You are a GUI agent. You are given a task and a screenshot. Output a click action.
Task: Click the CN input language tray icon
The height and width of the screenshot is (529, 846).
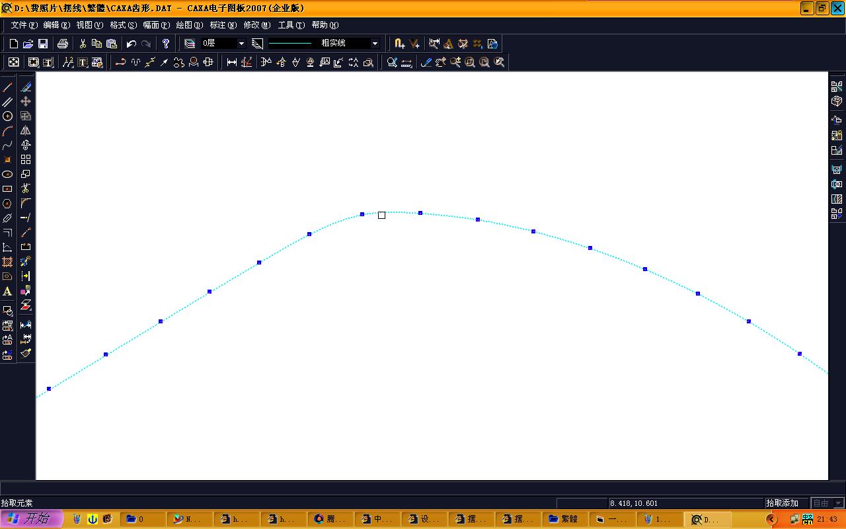(x=808, y=519)
